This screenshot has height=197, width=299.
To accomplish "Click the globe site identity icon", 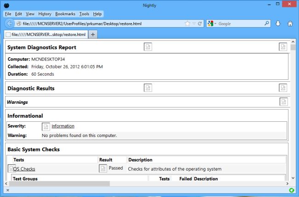I will pos(19,24).
